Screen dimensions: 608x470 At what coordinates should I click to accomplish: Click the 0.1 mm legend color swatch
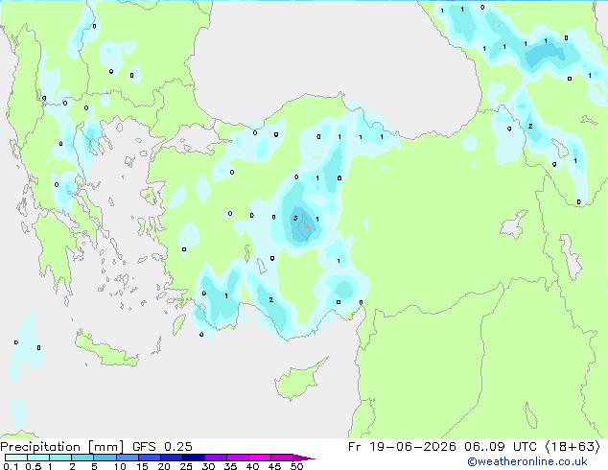(16, 458)
